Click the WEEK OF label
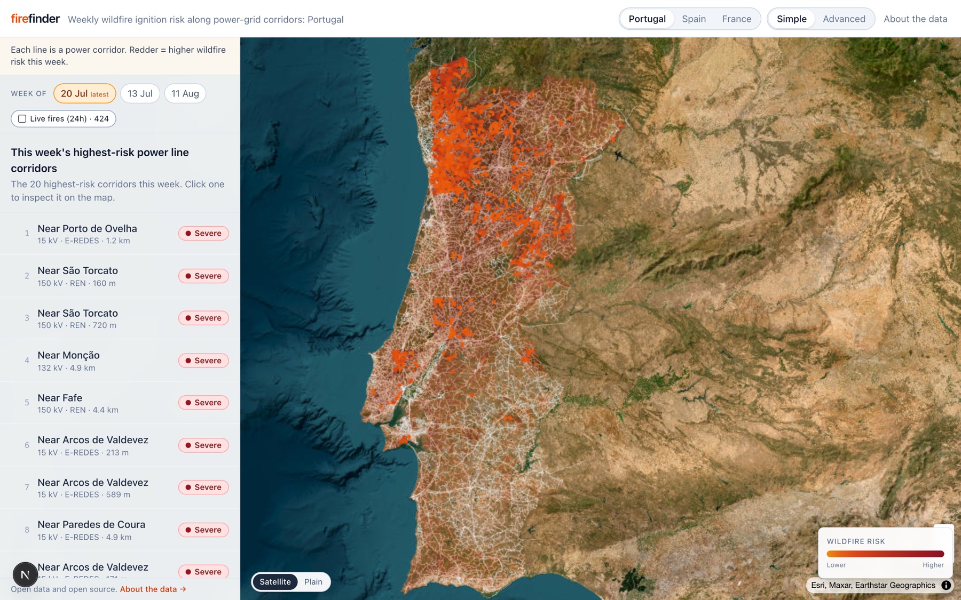 tap(29, 93)
